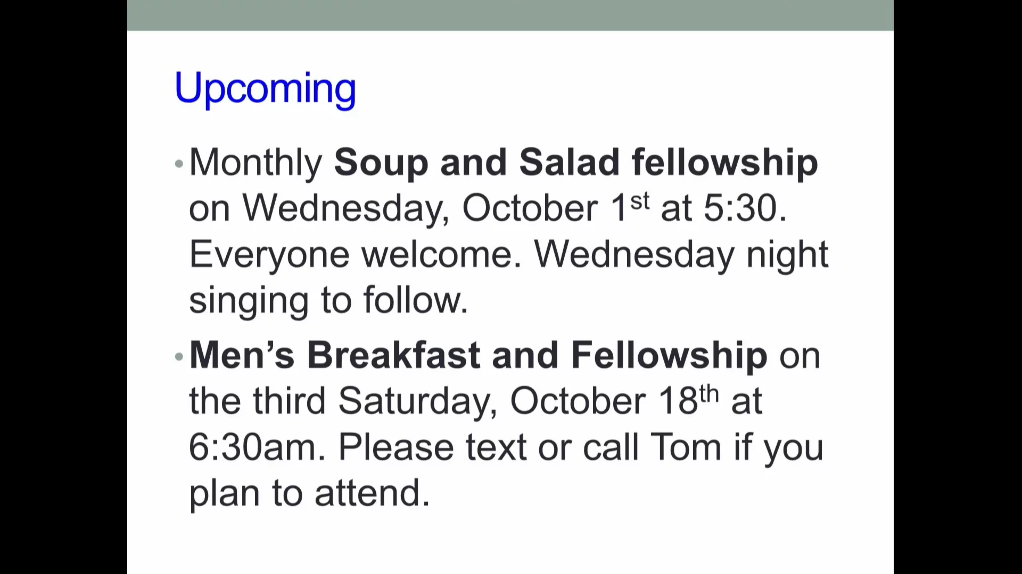Click the bold word "Fellowship" in second bullet
The height and width of the screenshot is (574, 1022).
pyautogui.click(x=669, y=355)
